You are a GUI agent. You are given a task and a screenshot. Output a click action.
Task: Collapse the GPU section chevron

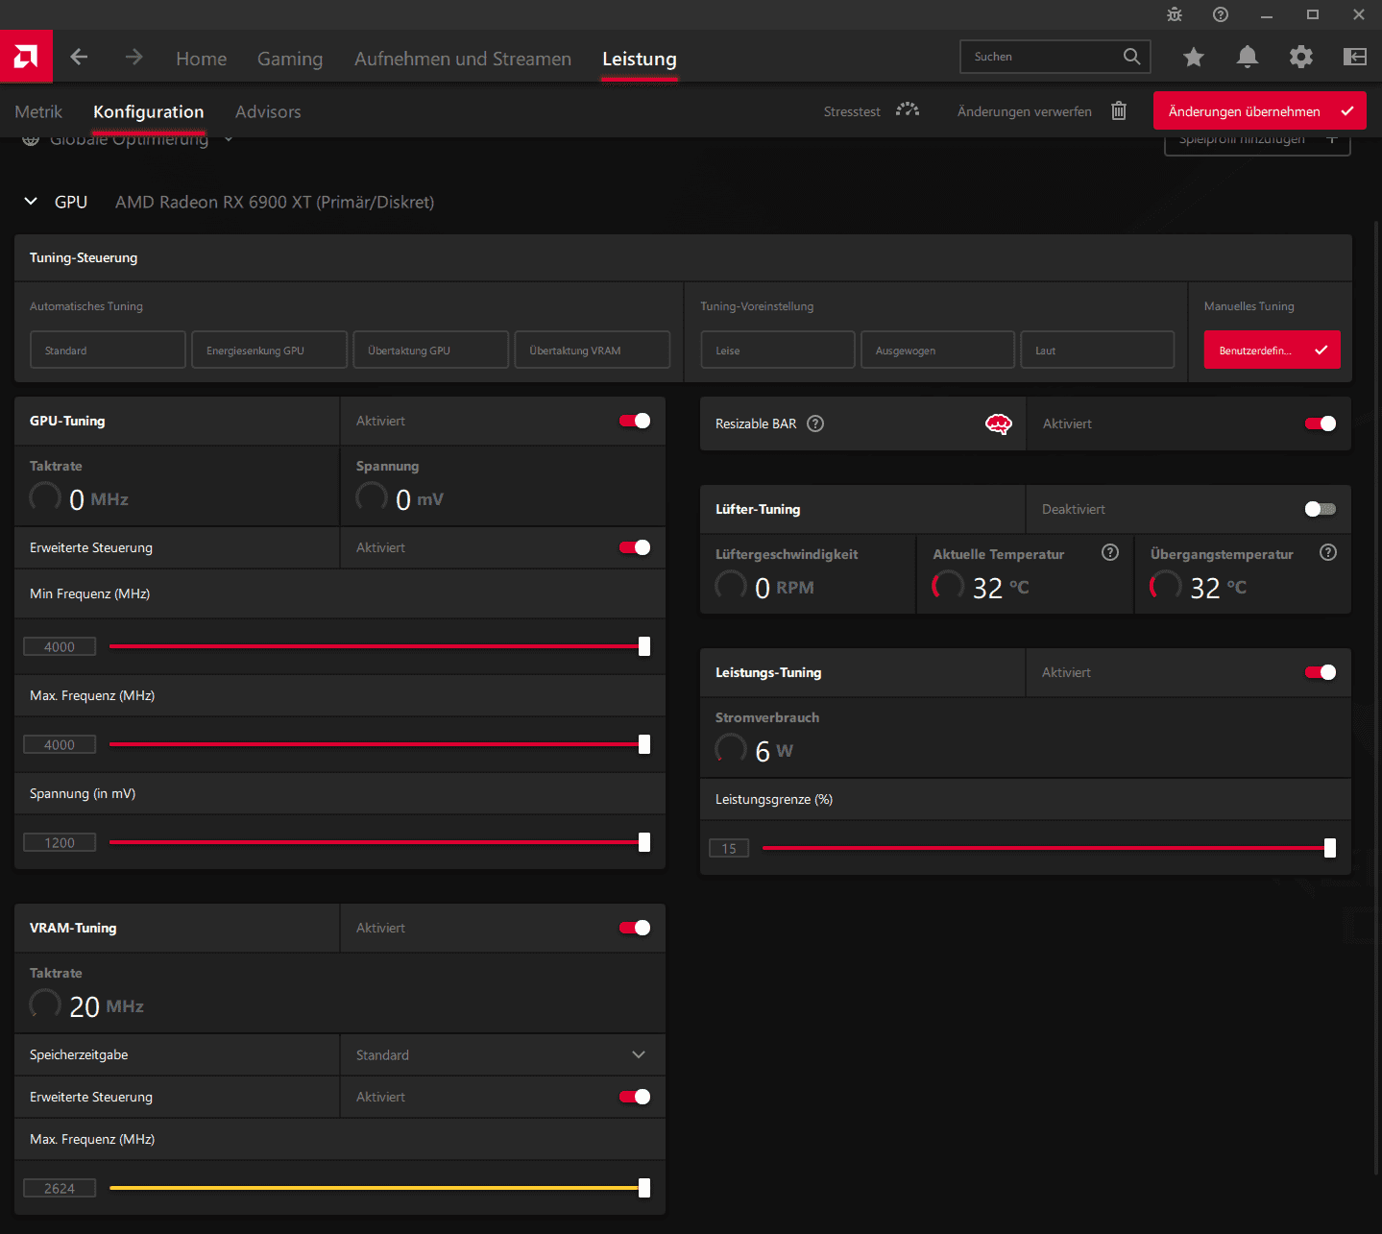click(x=31, y=202)
